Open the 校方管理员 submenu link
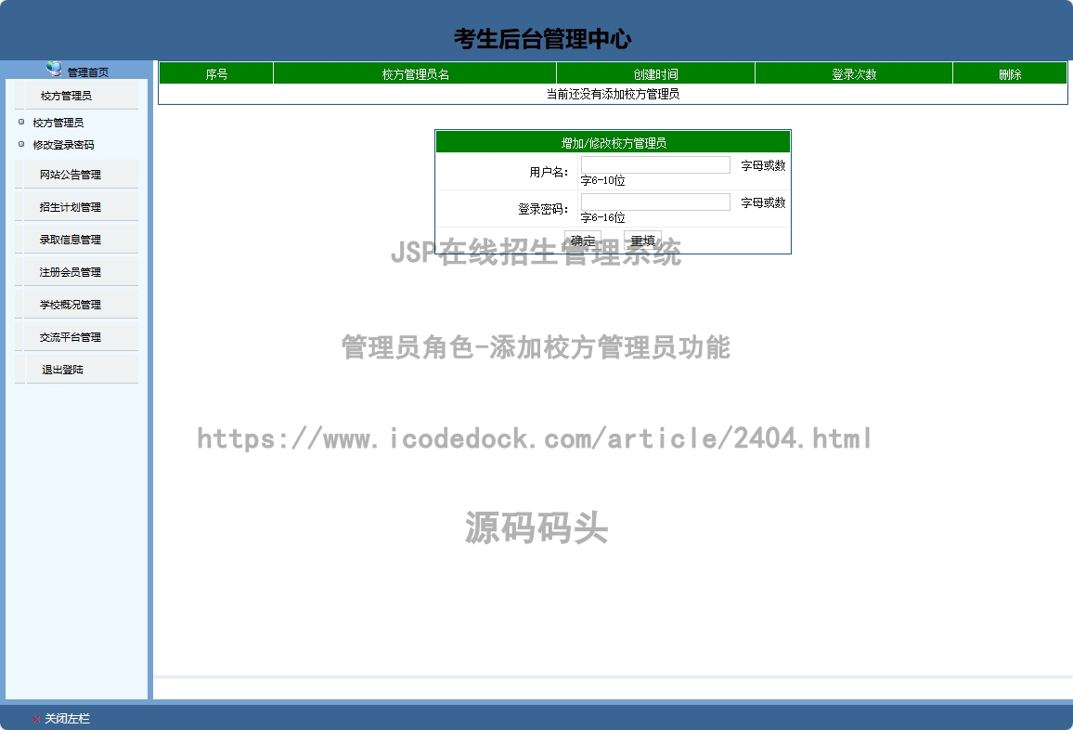 tap(58, 123)
